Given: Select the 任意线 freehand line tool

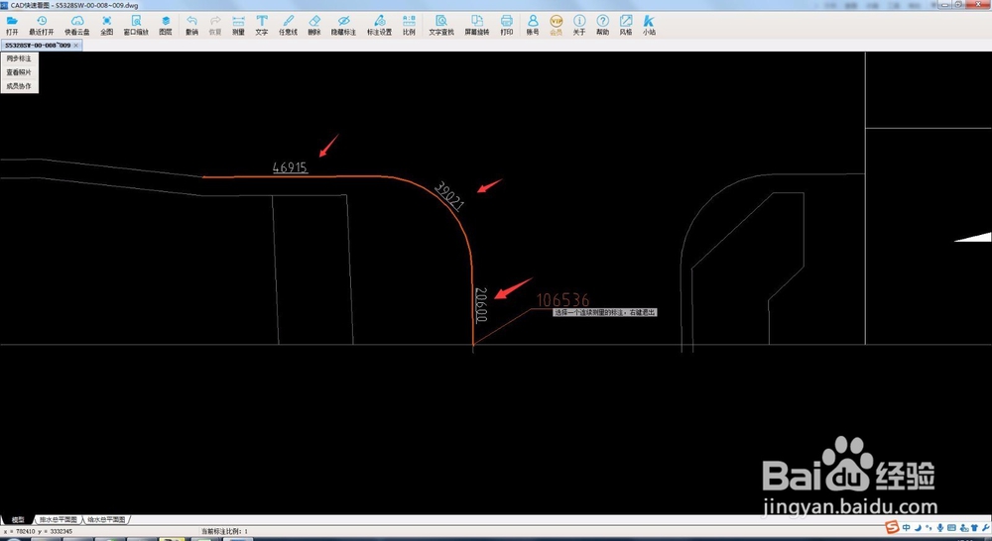Looking at the screenshot, I should pos(289,26).
